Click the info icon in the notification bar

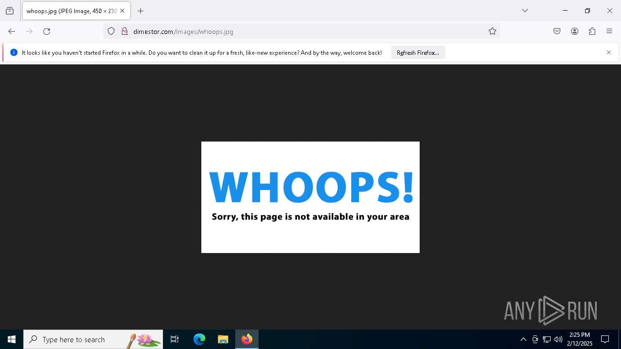pyautogui.click(x=14, y=52)
